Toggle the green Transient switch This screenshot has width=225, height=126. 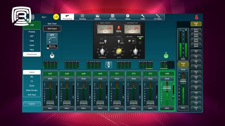click(x=140, y=38)
